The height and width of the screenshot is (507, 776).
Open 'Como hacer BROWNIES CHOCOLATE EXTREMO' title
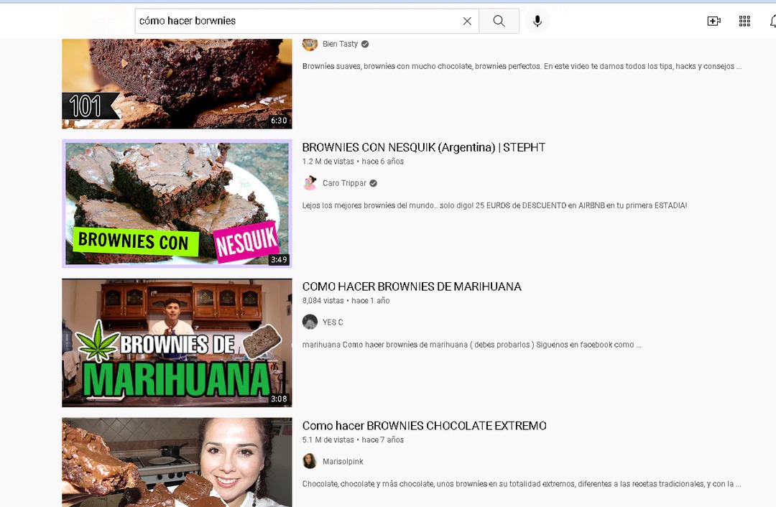click(x=424, y=426)
